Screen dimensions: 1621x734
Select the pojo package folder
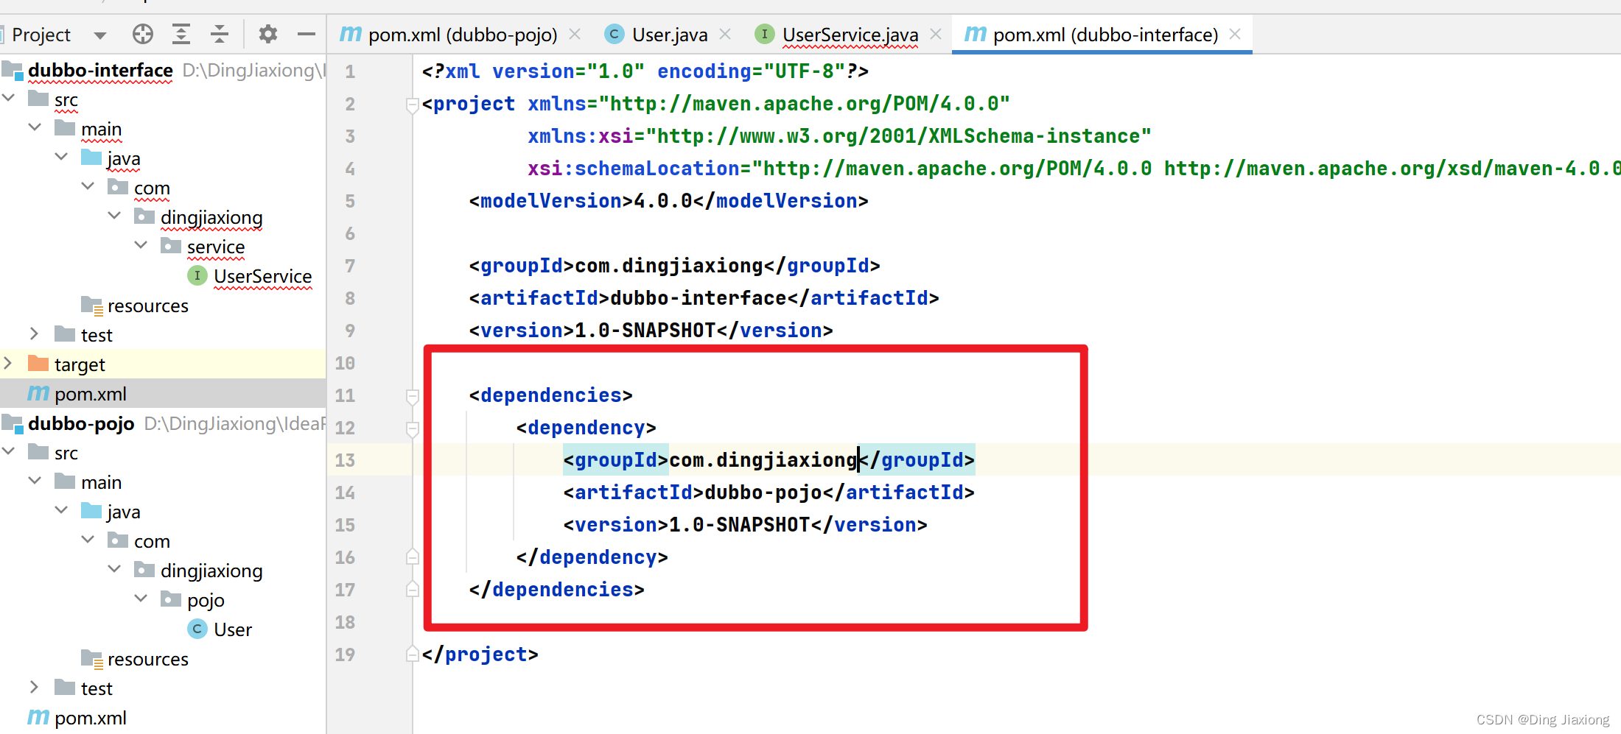coord(206,600)
